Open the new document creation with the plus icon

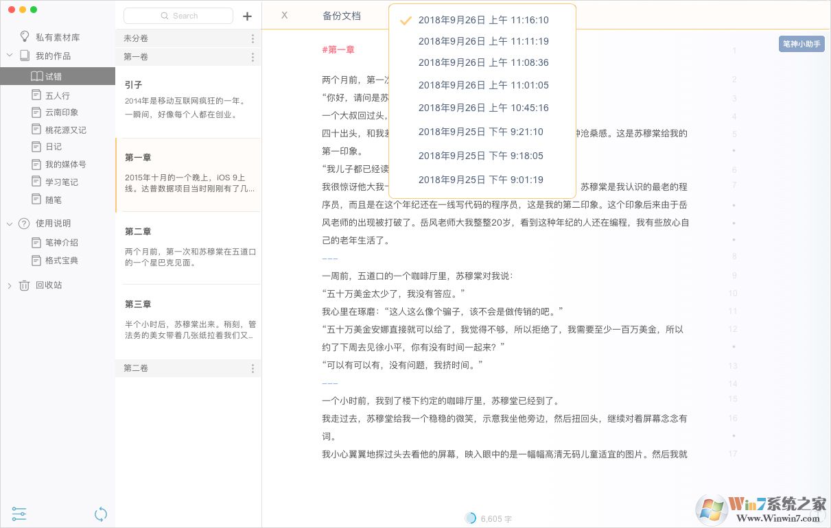[247, 16]
